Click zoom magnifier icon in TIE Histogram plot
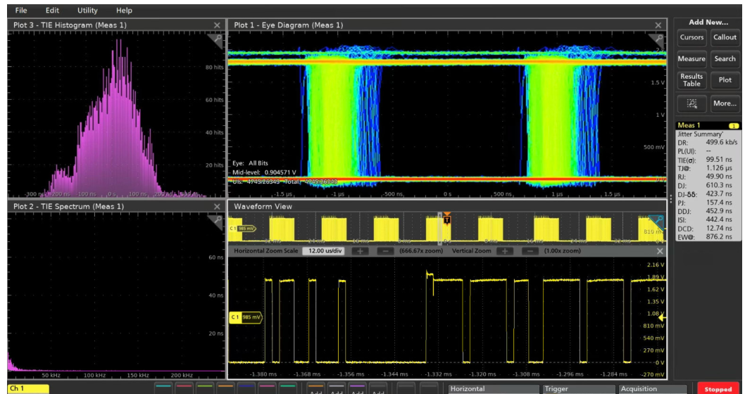The width and height of the screenshot is (745, 394). click(x=217, y=40)
